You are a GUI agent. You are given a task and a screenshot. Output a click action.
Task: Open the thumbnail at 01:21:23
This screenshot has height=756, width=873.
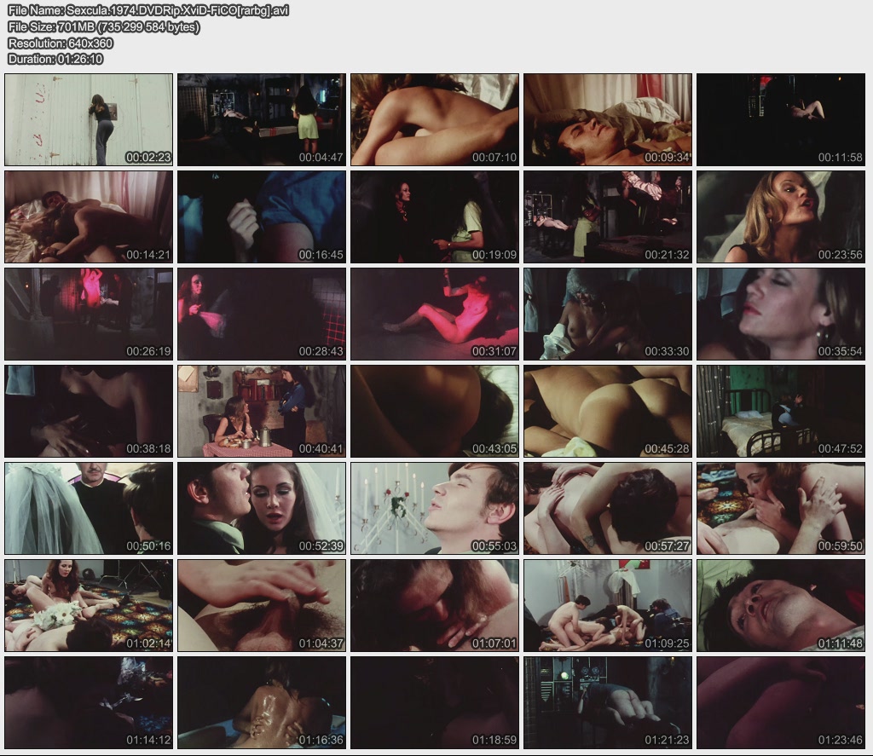coord(608,702)
